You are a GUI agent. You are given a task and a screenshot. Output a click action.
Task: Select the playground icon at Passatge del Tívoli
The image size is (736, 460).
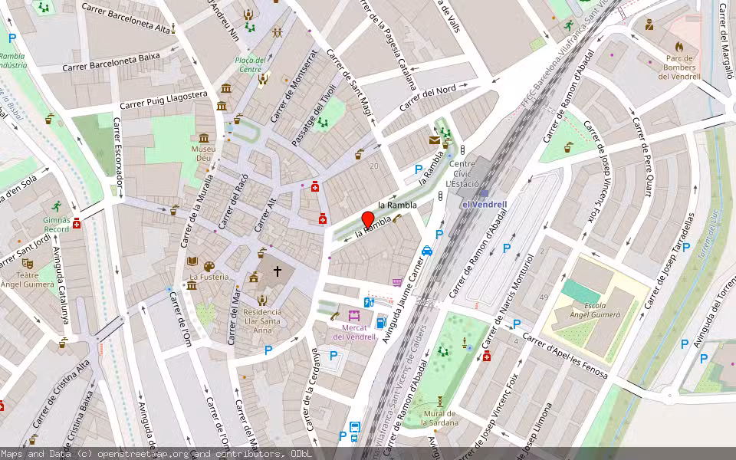tap(323, 123)
